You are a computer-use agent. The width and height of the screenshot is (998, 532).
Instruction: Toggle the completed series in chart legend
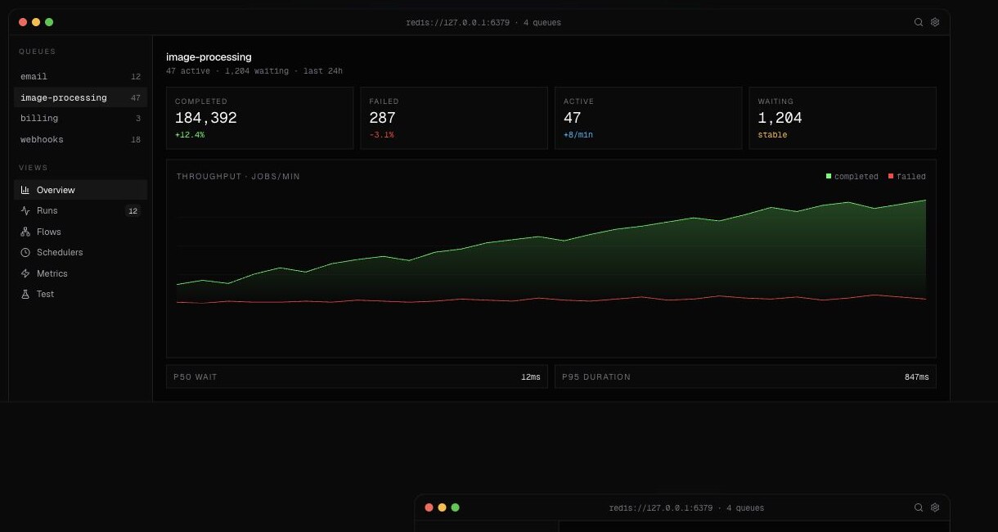click(x=852, y=176)
